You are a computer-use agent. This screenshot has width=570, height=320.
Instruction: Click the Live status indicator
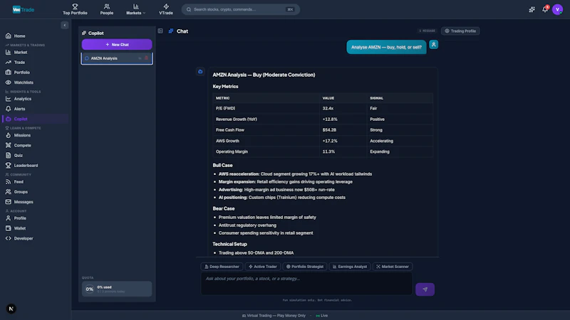point(322,316)
